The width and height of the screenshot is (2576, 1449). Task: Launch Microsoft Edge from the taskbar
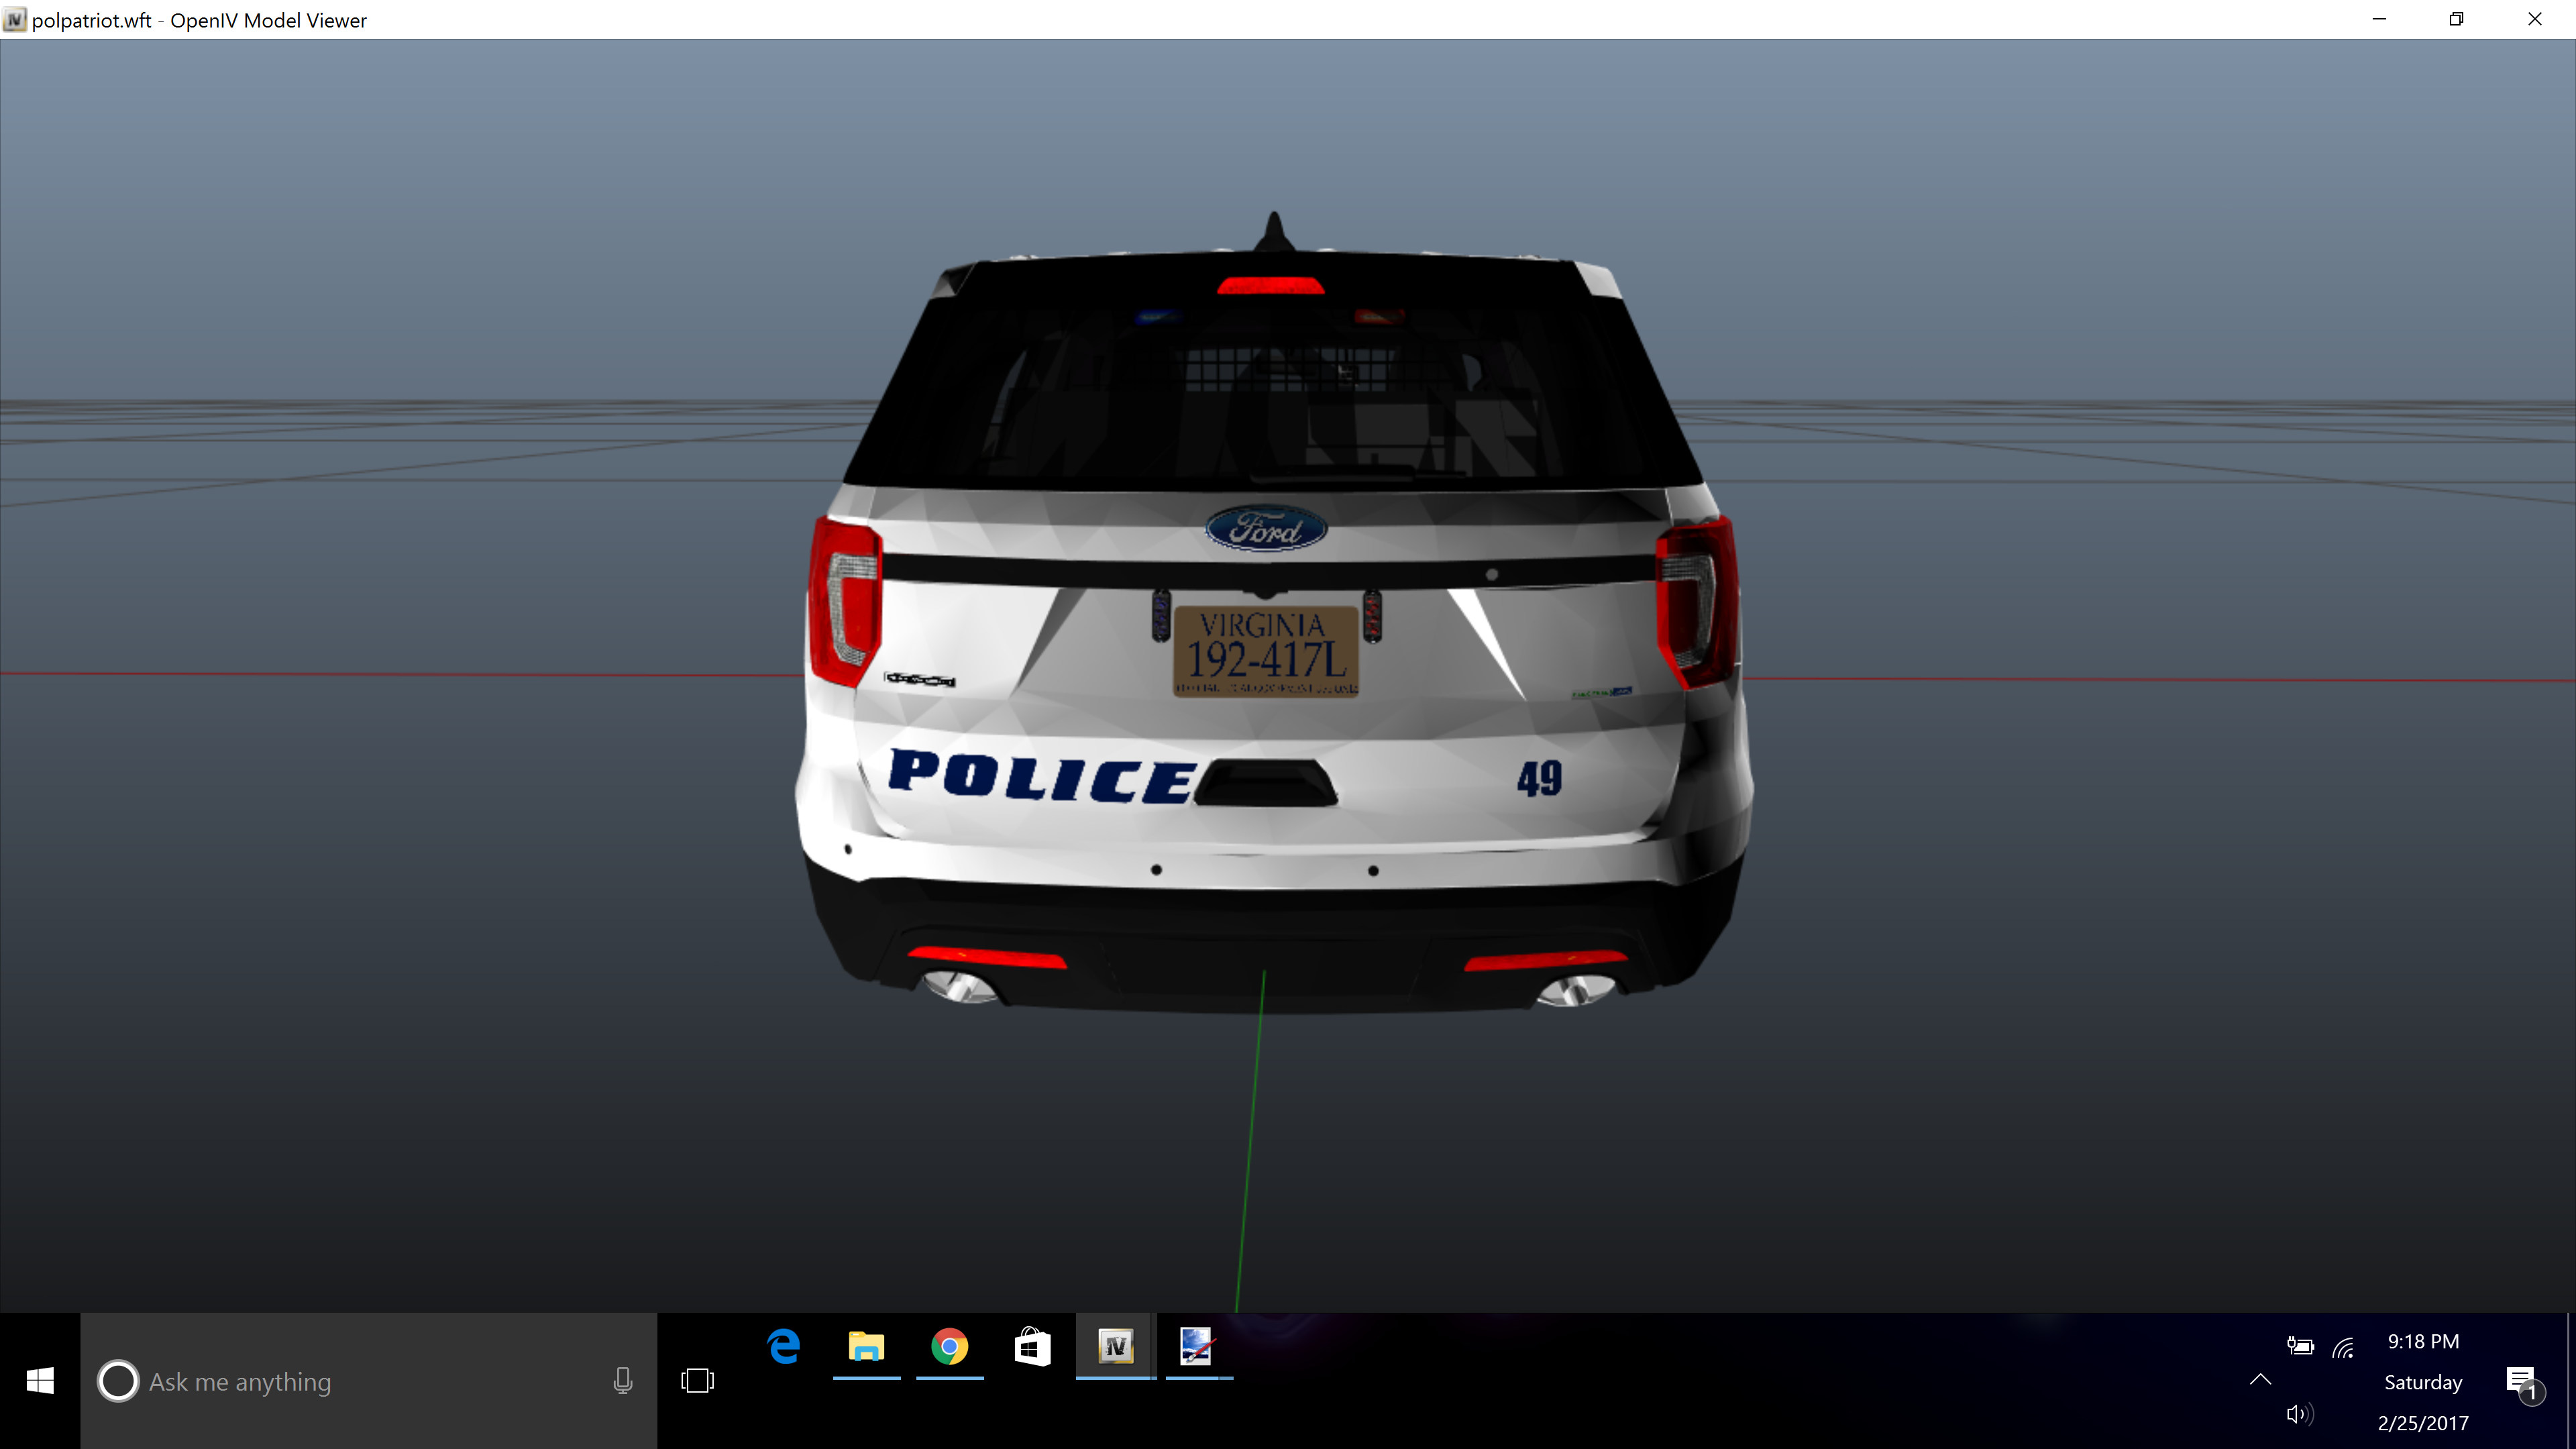784,1347
